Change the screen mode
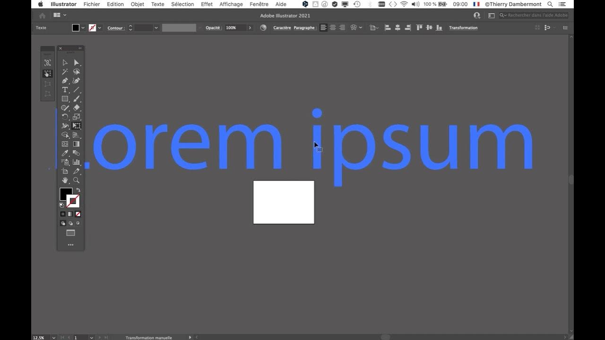Screen dimensions: 605x340 point(70,233)
